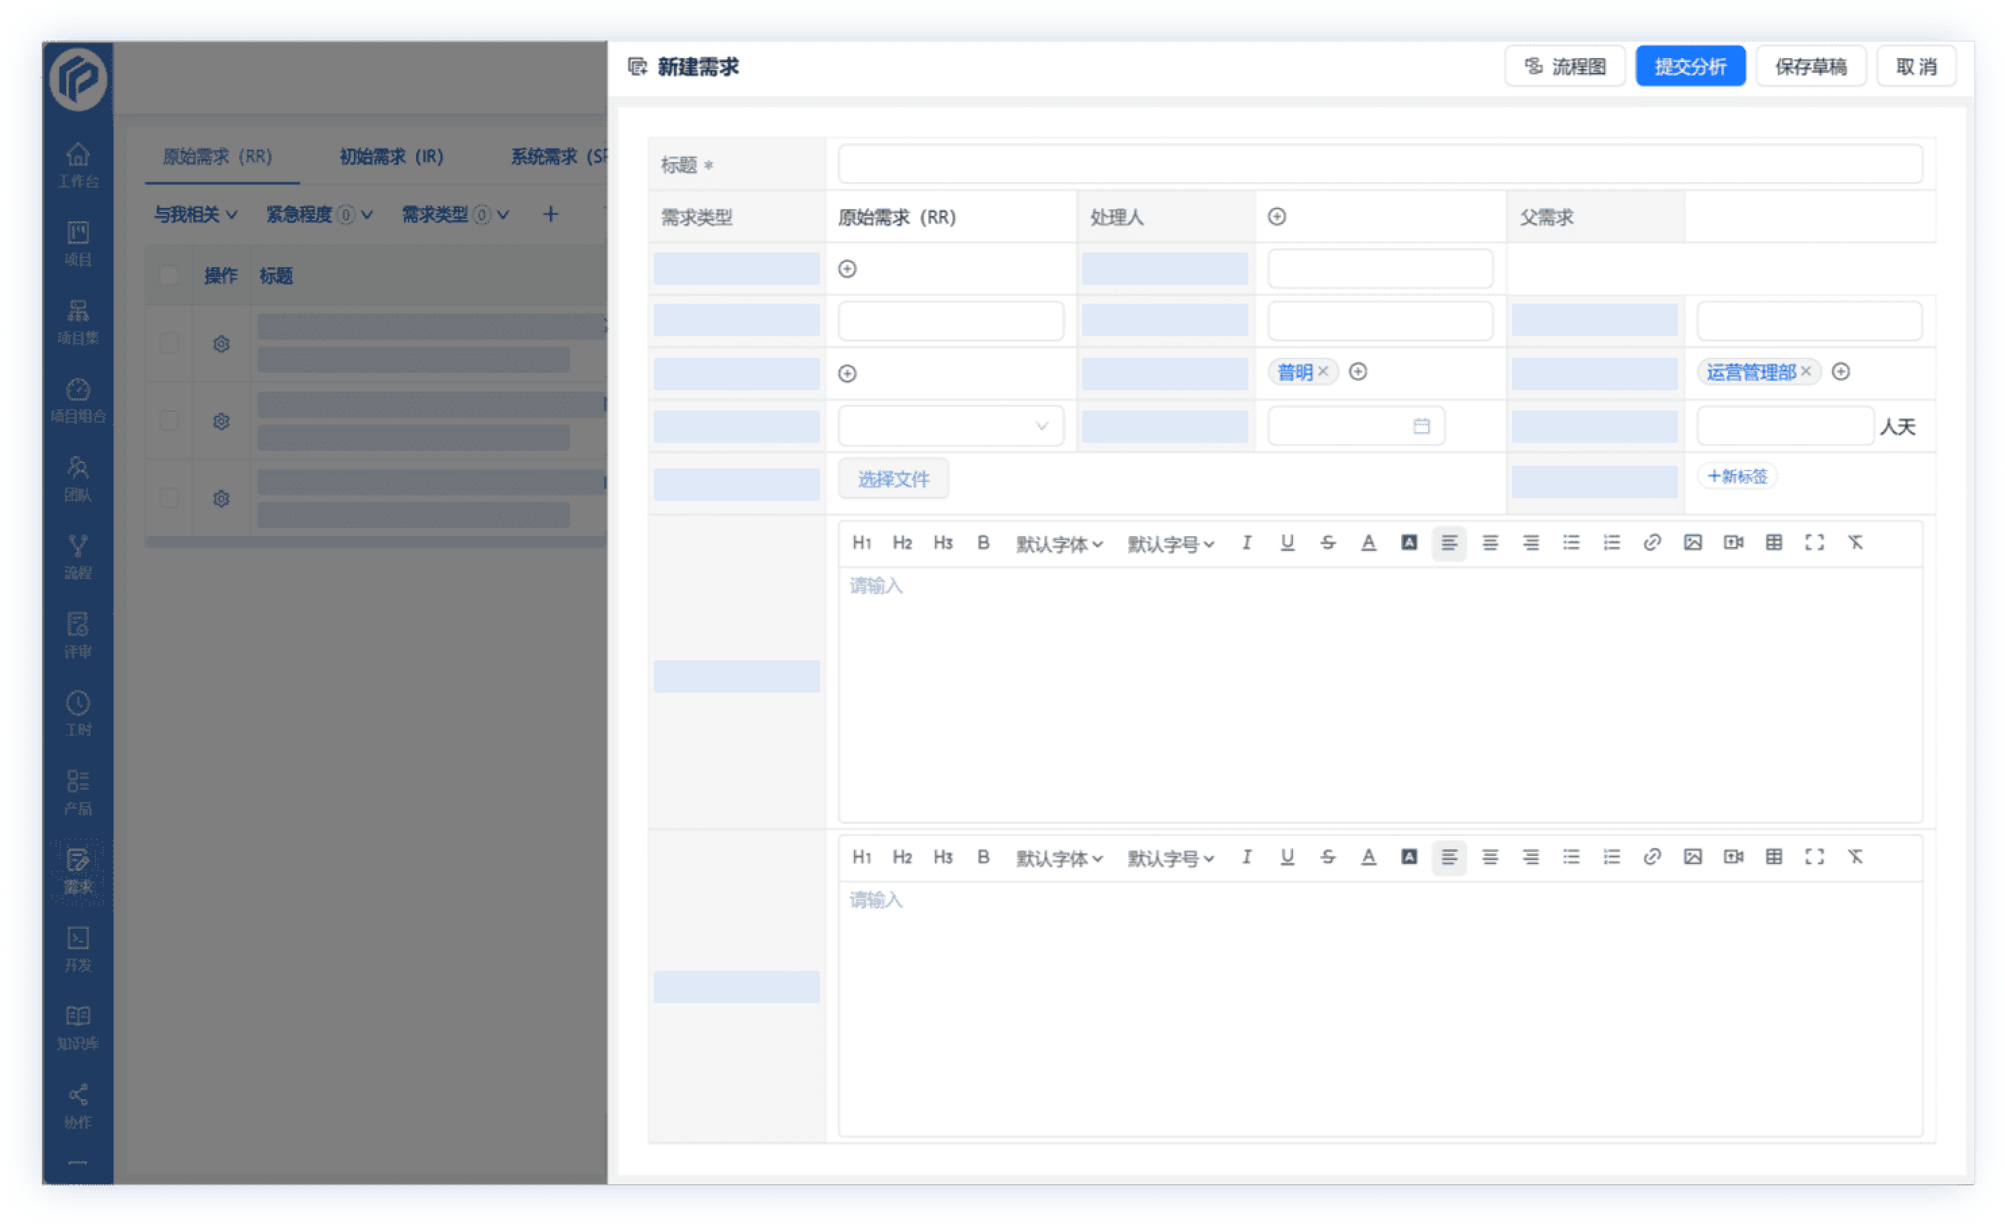The height and width of the screenshot is (1226, 2005).
Task: Insert unordered list in first editor toolbar
Action: click(x=1571, y=542)
